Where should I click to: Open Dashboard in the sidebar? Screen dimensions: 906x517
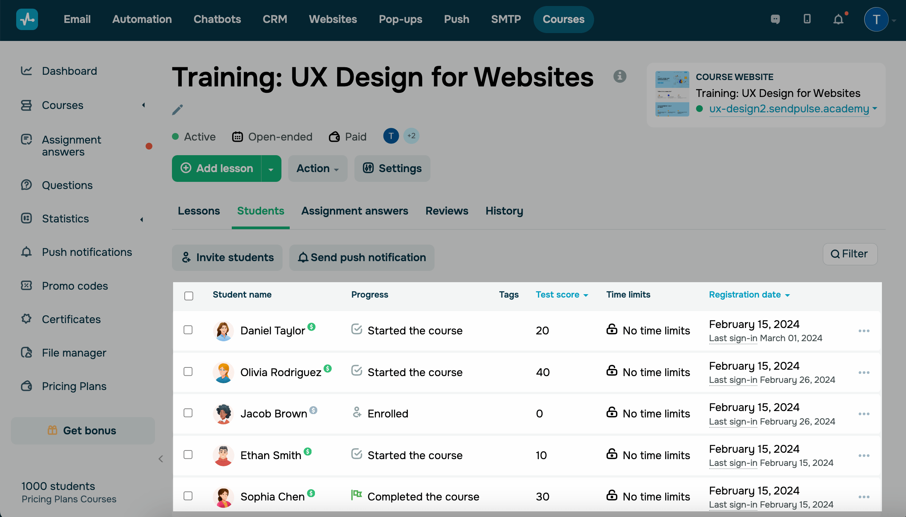[x=70, y=71]
